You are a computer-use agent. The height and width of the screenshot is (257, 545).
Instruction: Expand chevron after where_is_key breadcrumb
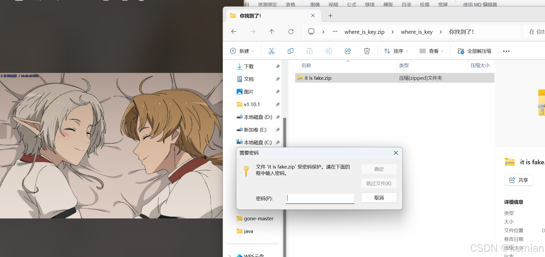tap(441, 32)
